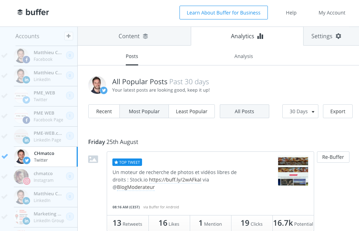359x231 pixels.
Task: Click queue count badge for Marketing LinkedIn Group
Action: point(70,216)
